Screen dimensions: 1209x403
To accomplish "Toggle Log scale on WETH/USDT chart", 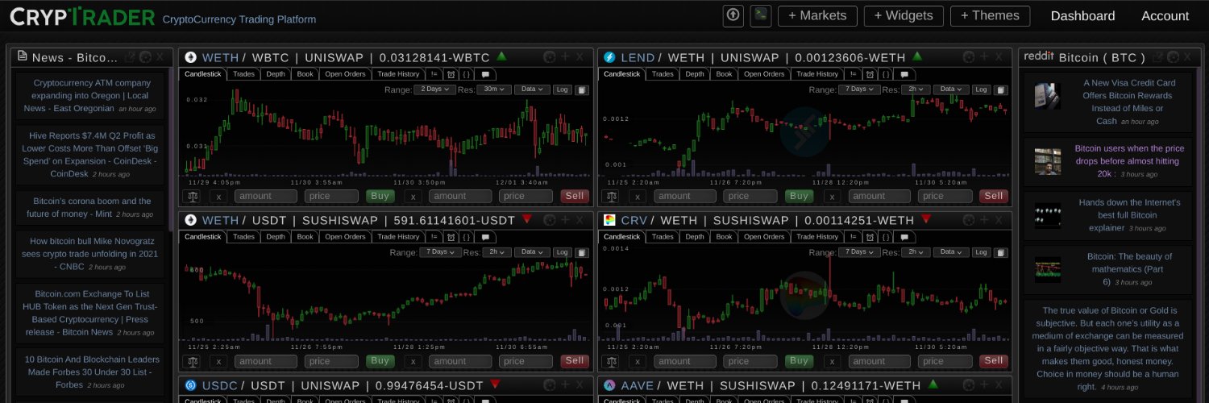I will tap(563, 252).
